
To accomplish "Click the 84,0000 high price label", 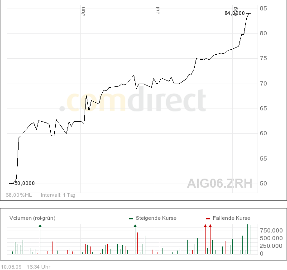I will (234, 13).
